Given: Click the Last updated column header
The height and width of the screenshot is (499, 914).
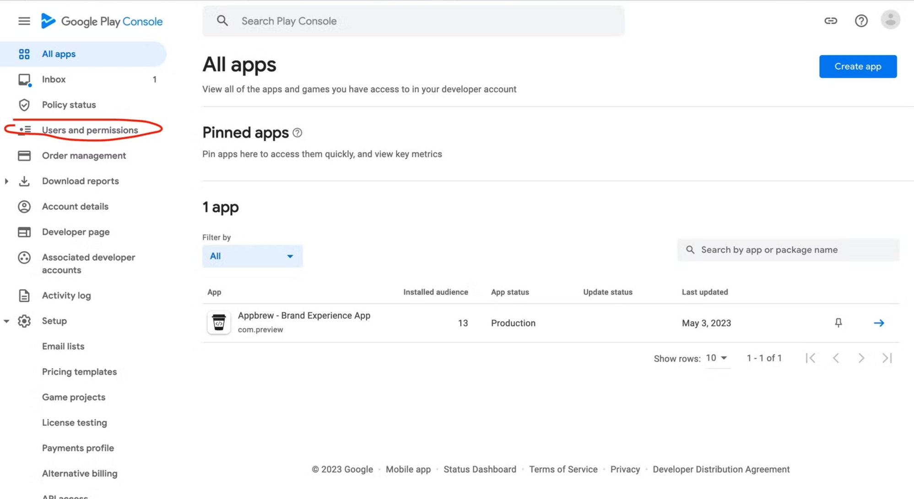Looking at the screenshot, I should (704, 292).
